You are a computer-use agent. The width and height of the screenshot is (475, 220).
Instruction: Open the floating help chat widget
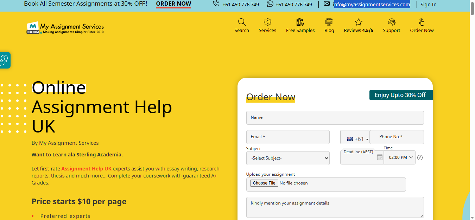coord(5,60)
